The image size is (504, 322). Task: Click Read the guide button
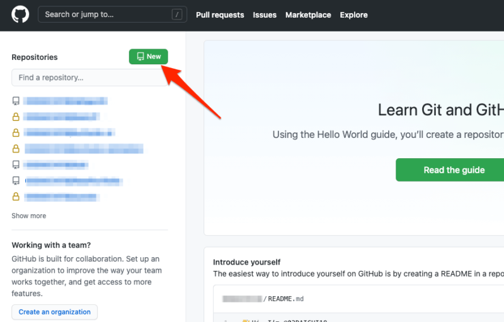[x=450, y=170]
